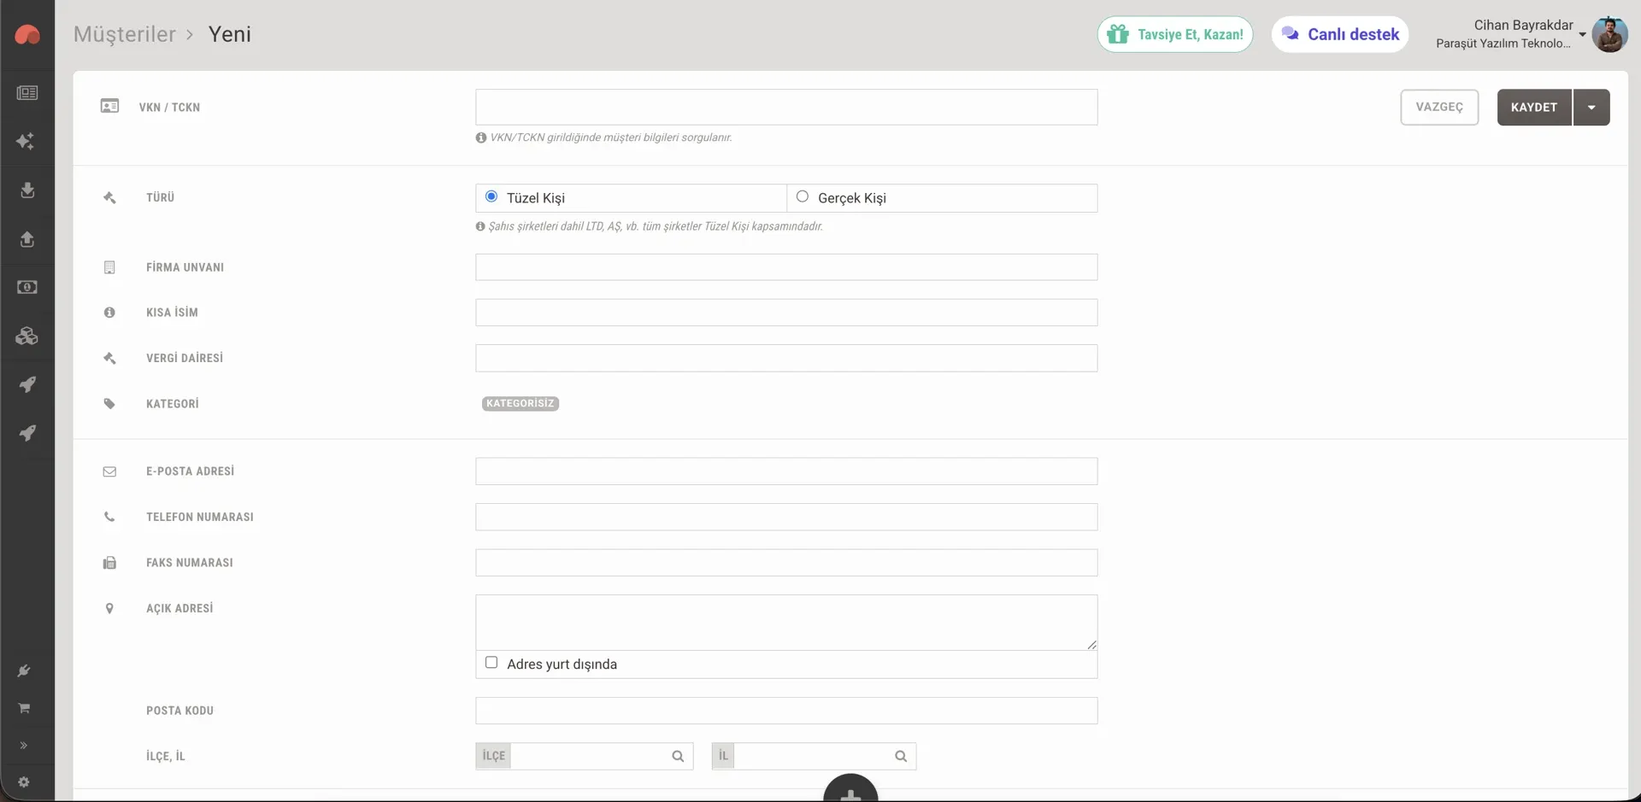This screenshot has width=1641, height=802.
Task: Focus the Telefon Numarası input field
Action: pos(786,517)
